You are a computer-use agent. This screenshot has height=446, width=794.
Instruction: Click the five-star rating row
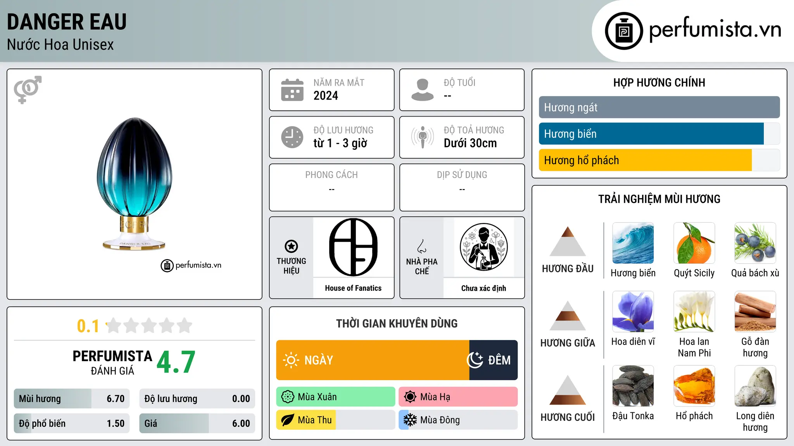(x=149, y=326)
